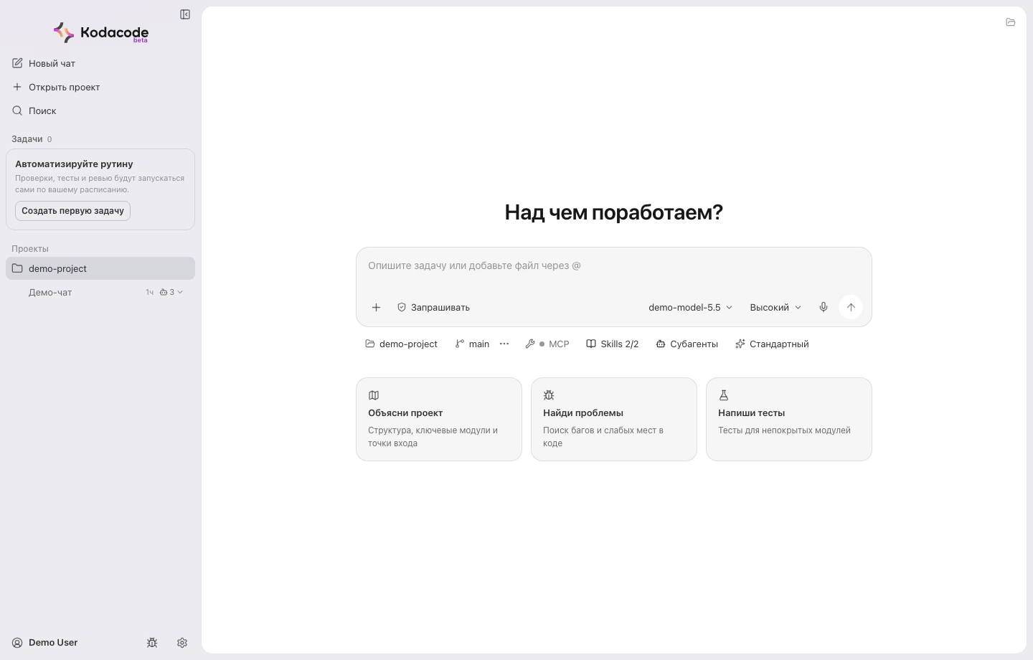Click the Demo User account name
The image size is (1033, 660).
53,643
